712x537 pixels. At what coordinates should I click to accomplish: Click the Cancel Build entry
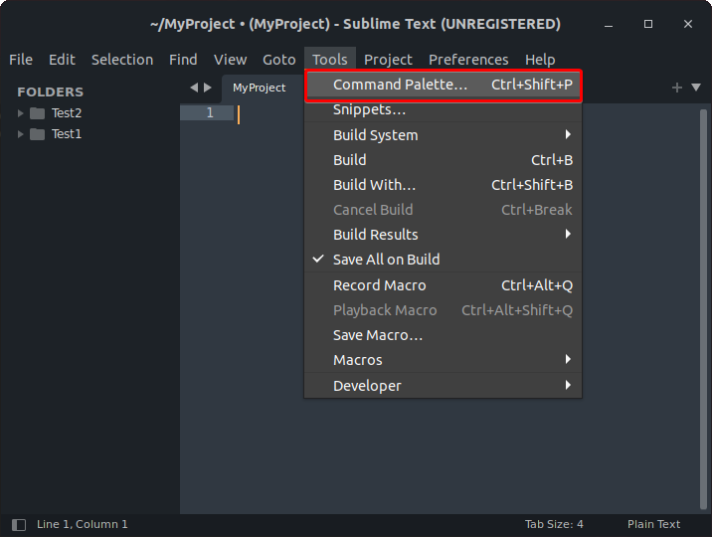[443, 210]
